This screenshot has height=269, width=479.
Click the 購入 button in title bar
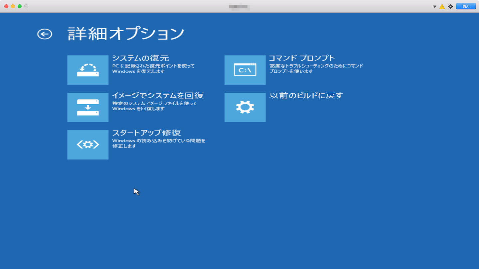466,6
